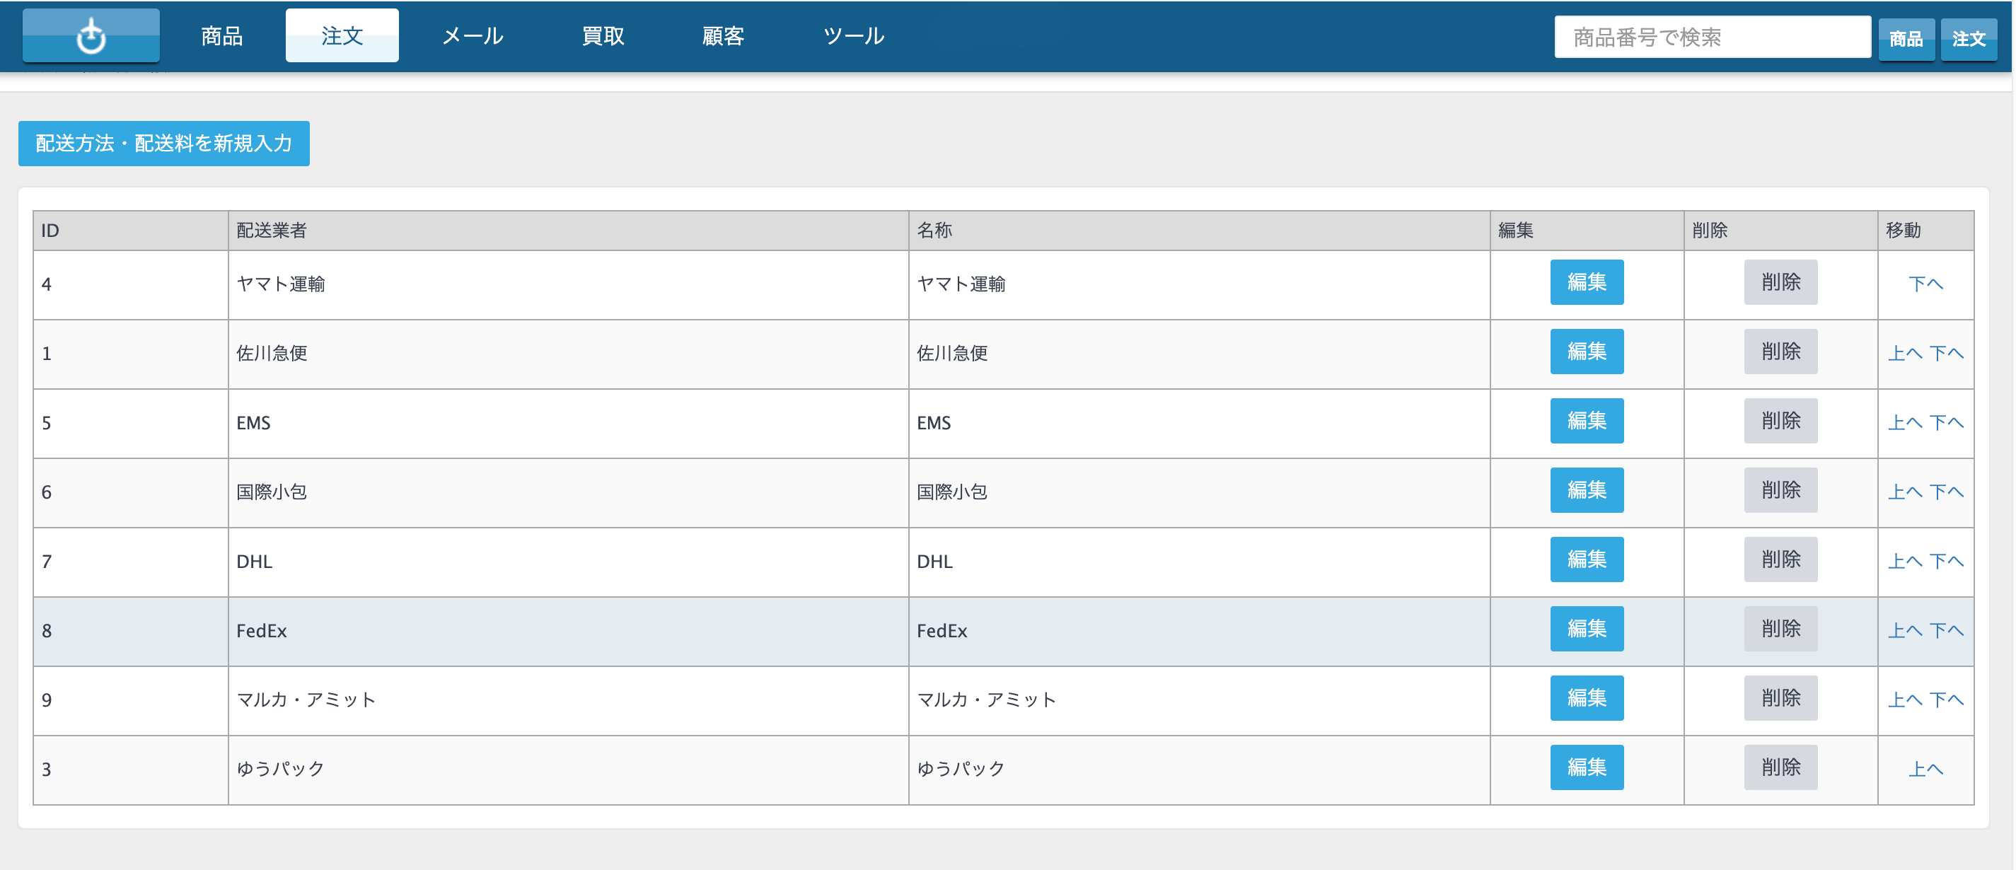The image size is (2016, 870).
Task: Delete the 佐川急便 row
Action: point(1780,352)
